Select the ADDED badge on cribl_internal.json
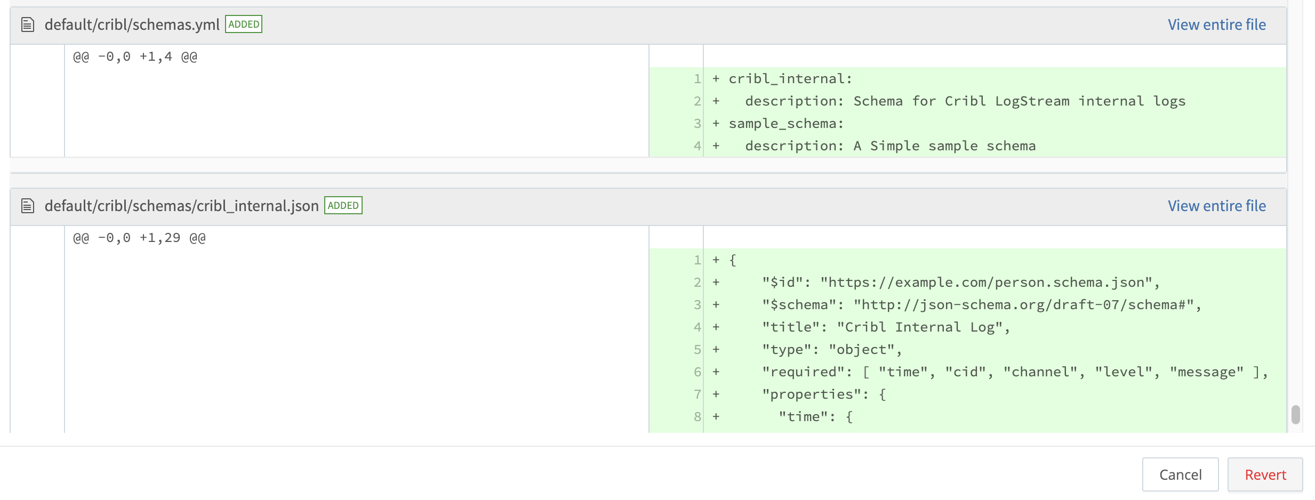The height and width of the screenshot is (500, 1315). click(344, 205)
